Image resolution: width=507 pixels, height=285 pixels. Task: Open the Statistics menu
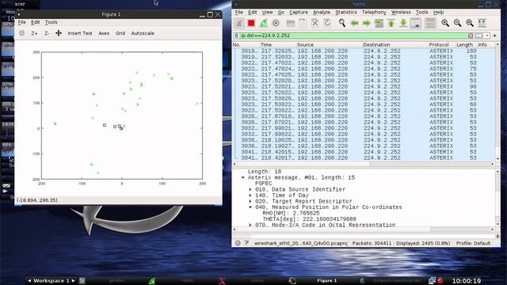(346, 13)
